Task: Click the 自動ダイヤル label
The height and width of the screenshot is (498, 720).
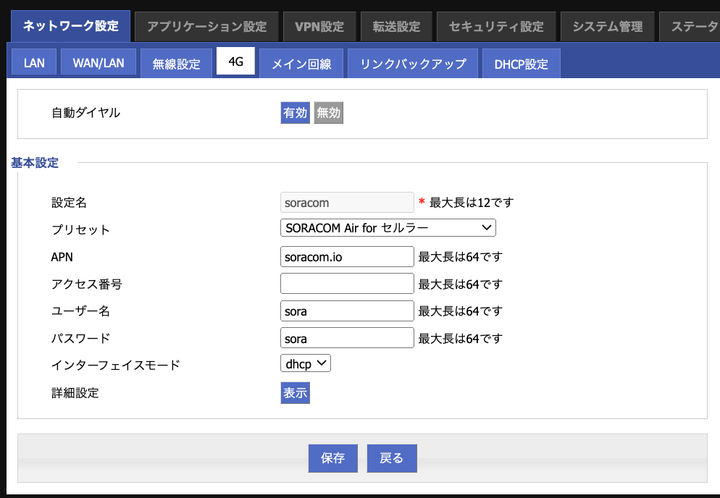Action: click(86, 112)
